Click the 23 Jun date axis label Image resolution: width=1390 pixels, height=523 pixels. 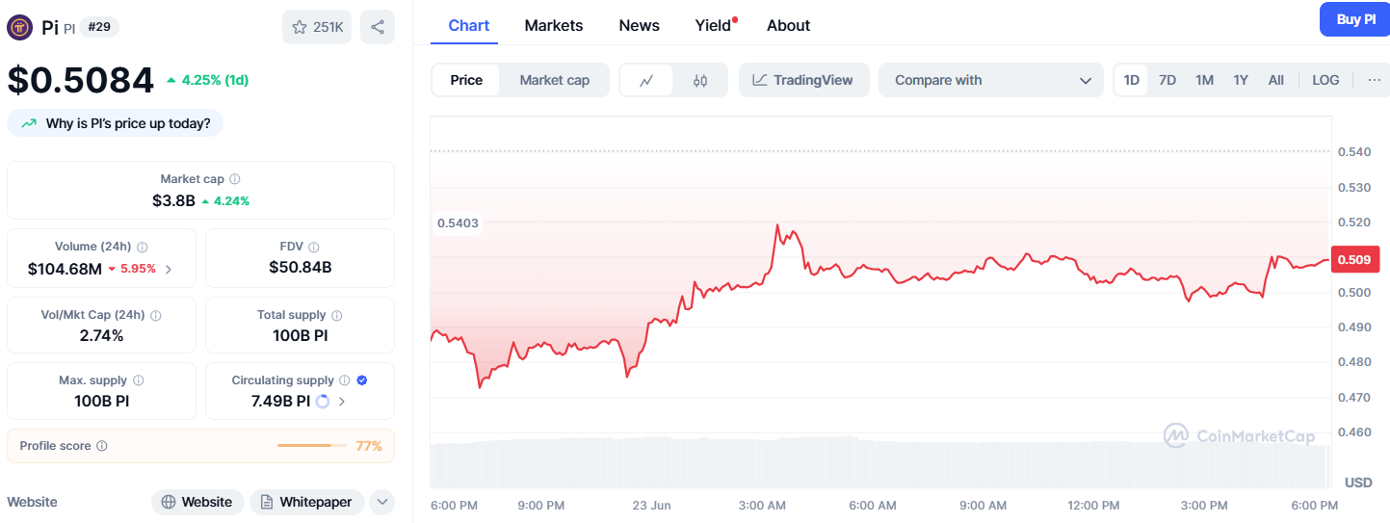[x=651, y=505]
